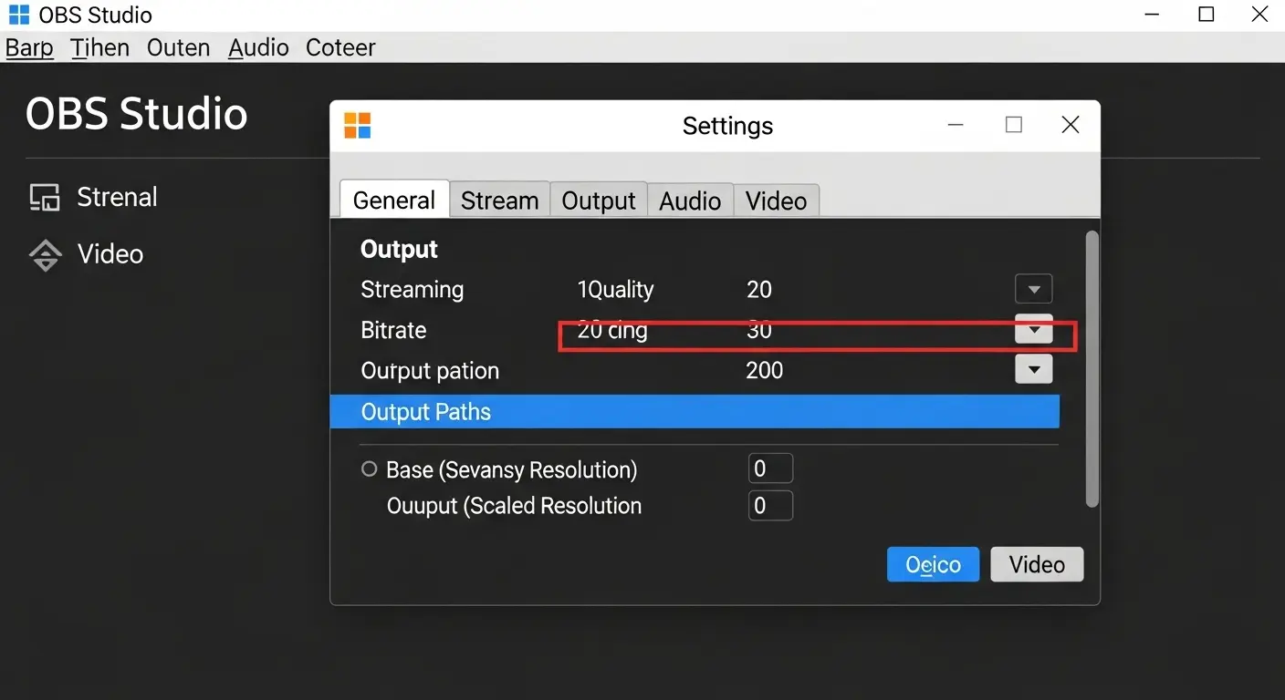Minimize the Settings dialog
Viewport: 1285px width, 700px height.
point(956,125)
